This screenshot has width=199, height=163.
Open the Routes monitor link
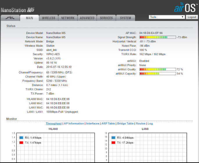point(141,124)
